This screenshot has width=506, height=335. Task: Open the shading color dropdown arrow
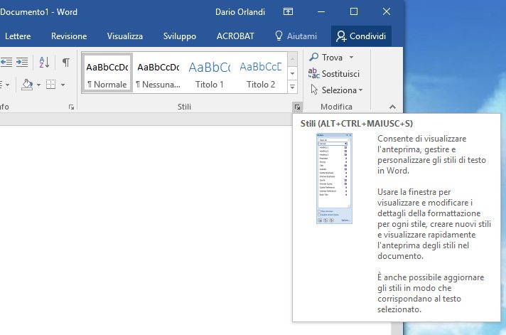click(38, 85)
